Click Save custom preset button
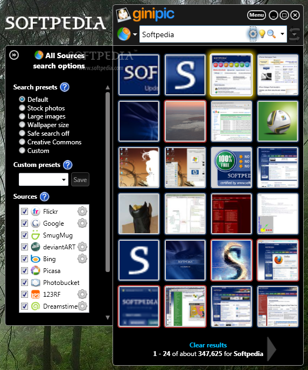308x370 pixels. [x=80, y=179]
